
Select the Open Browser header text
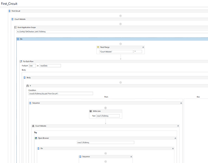pos(43,138)
